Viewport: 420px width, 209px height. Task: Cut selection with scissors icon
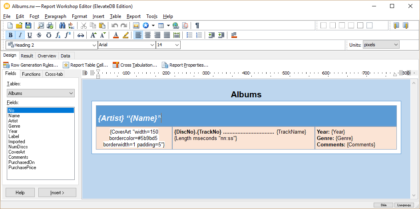(84, 26)
